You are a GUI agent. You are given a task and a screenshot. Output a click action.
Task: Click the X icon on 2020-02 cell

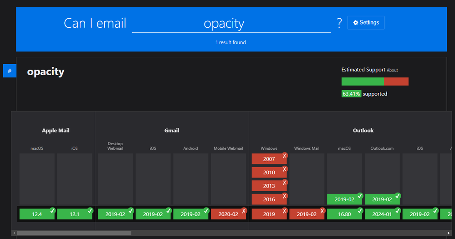[x=244, y=211]
